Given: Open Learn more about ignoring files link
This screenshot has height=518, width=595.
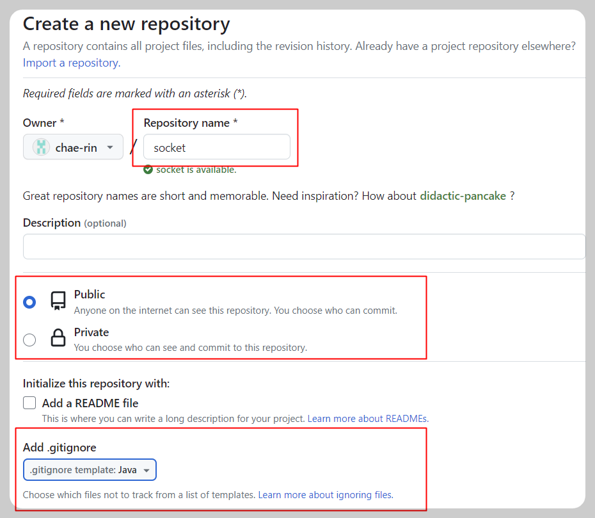Looking at the screenshot, I should (x=326, y=495).
